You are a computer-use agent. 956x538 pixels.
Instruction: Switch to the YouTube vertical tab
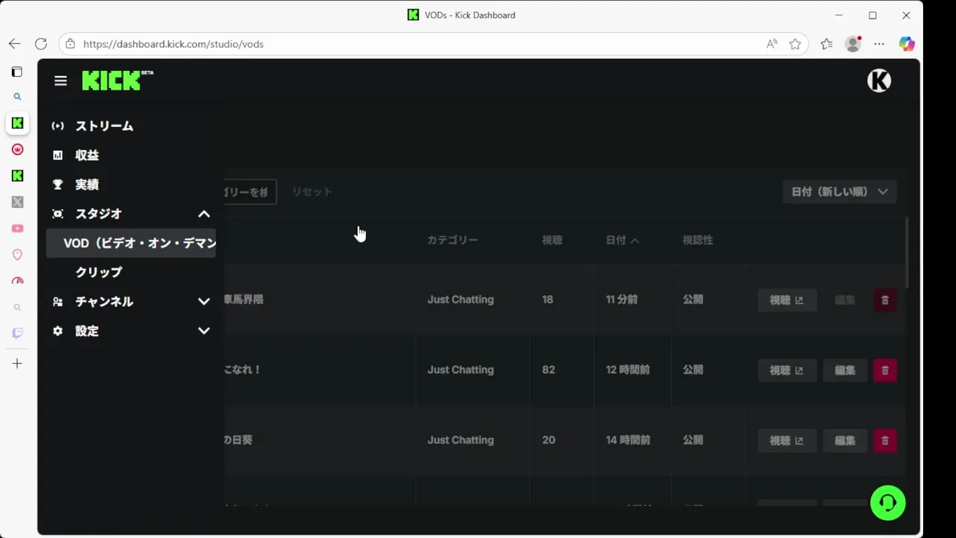(x=17, y=229)
